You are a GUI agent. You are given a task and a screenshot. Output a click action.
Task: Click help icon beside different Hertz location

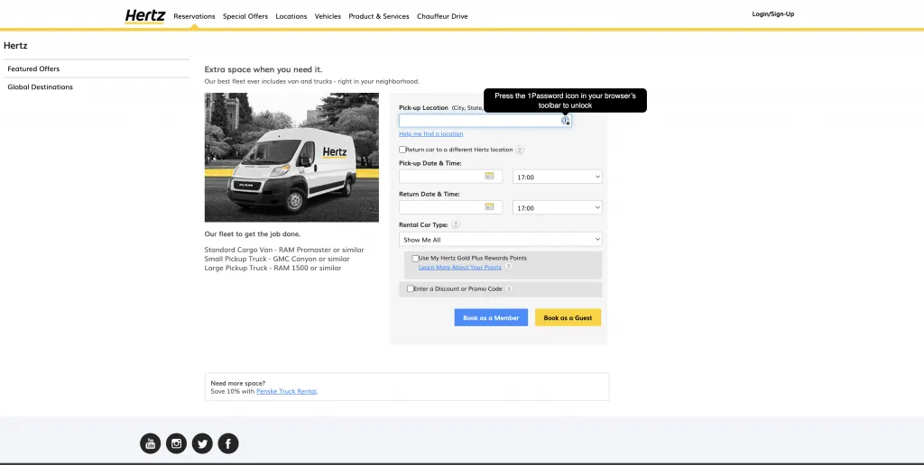tap(520, 150)
